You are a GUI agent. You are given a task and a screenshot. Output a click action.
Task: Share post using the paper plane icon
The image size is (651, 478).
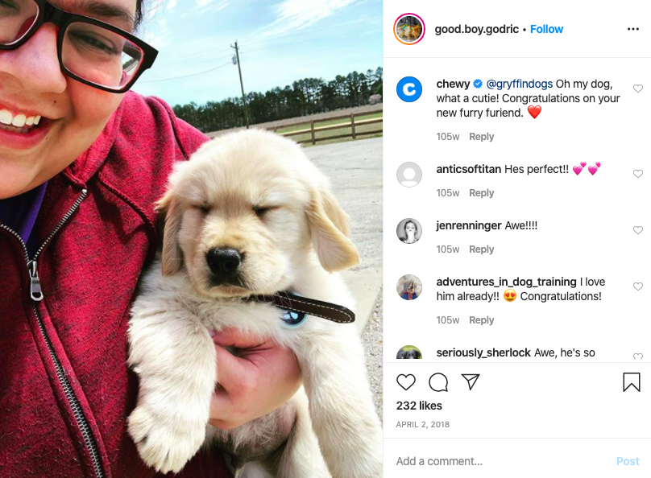click(471, 381)
